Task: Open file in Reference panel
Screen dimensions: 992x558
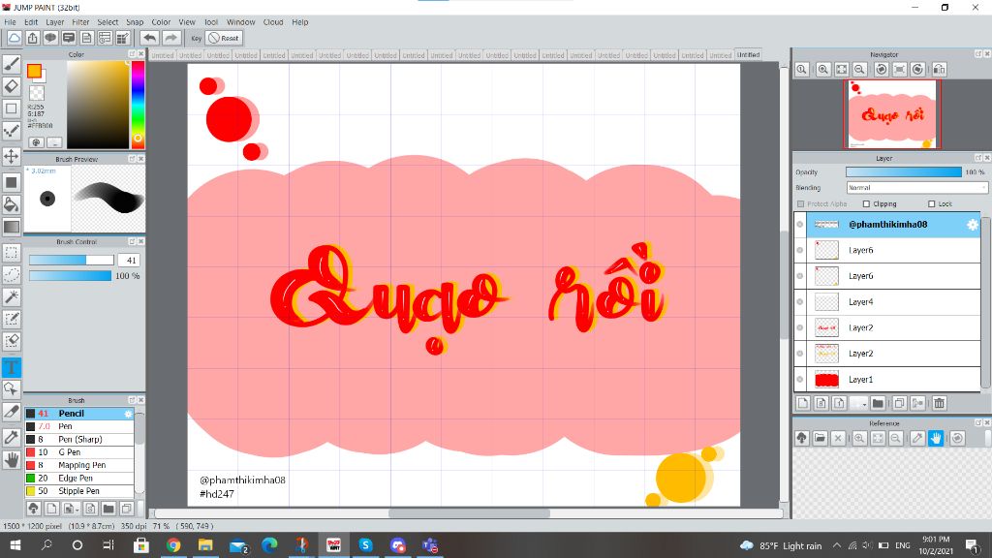Action: point(820,438)
